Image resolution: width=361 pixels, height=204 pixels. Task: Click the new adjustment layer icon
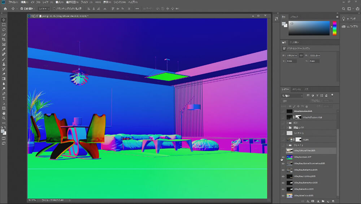[318, 201]
